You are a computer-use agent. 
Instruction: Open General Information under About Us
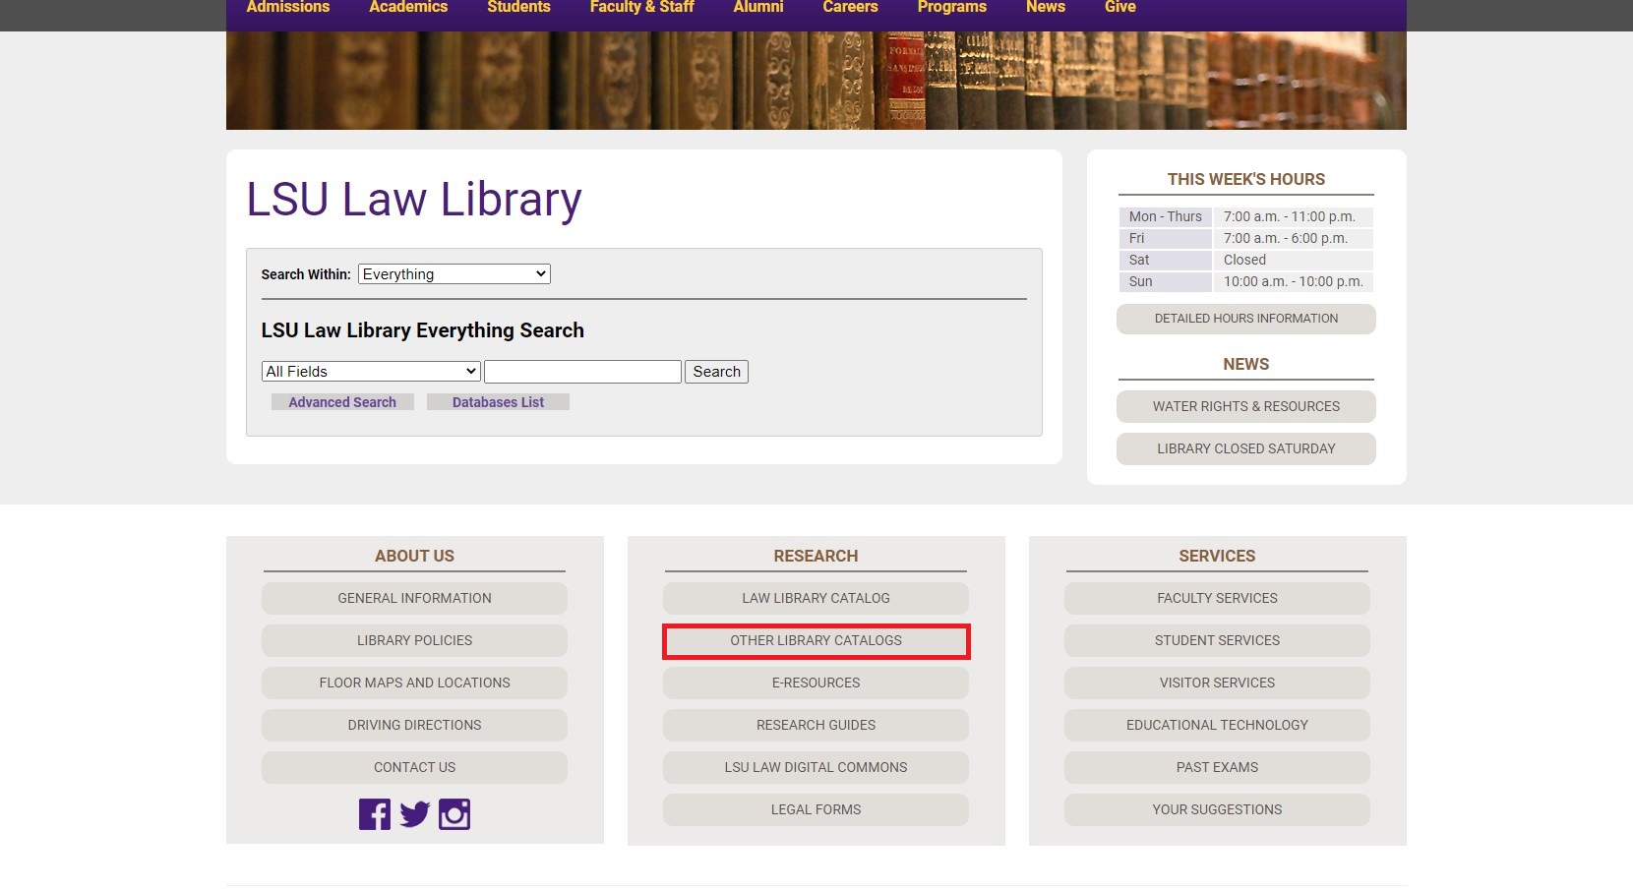click(x=414, y=598)
